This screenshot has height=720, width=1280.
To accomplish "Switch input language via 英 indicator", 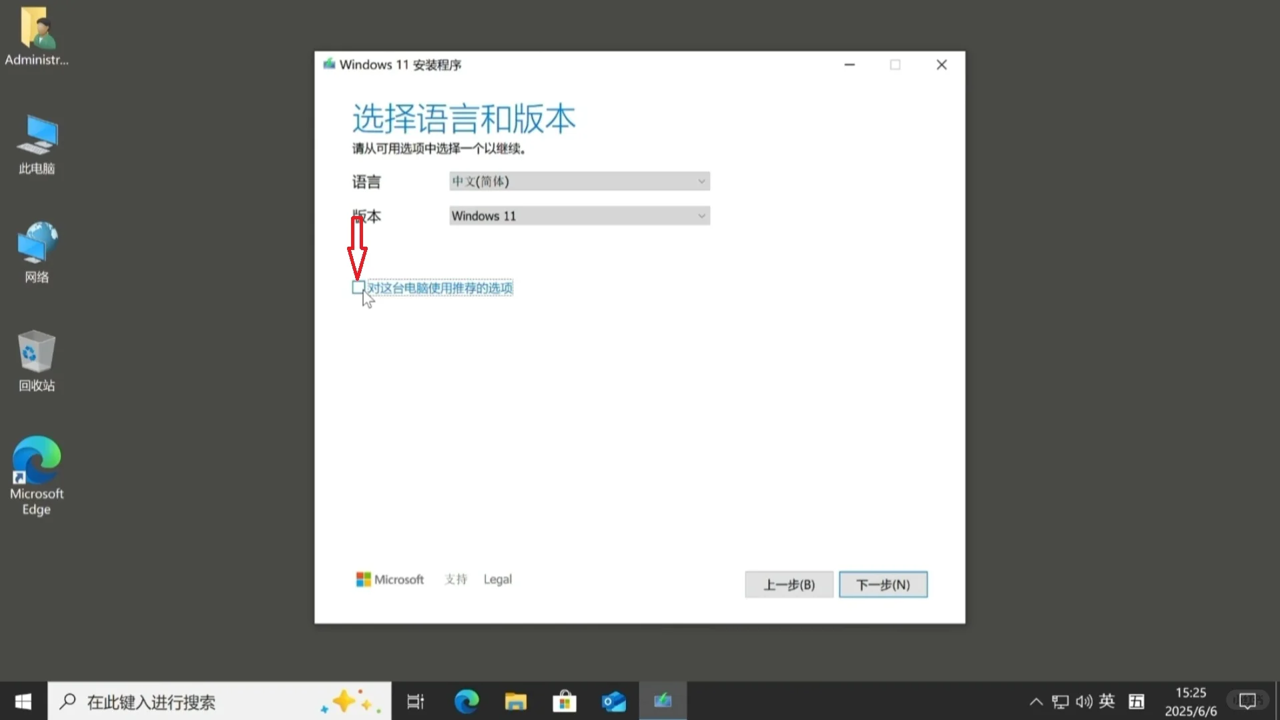I will pyautogui.click(x=1106, y=701).
